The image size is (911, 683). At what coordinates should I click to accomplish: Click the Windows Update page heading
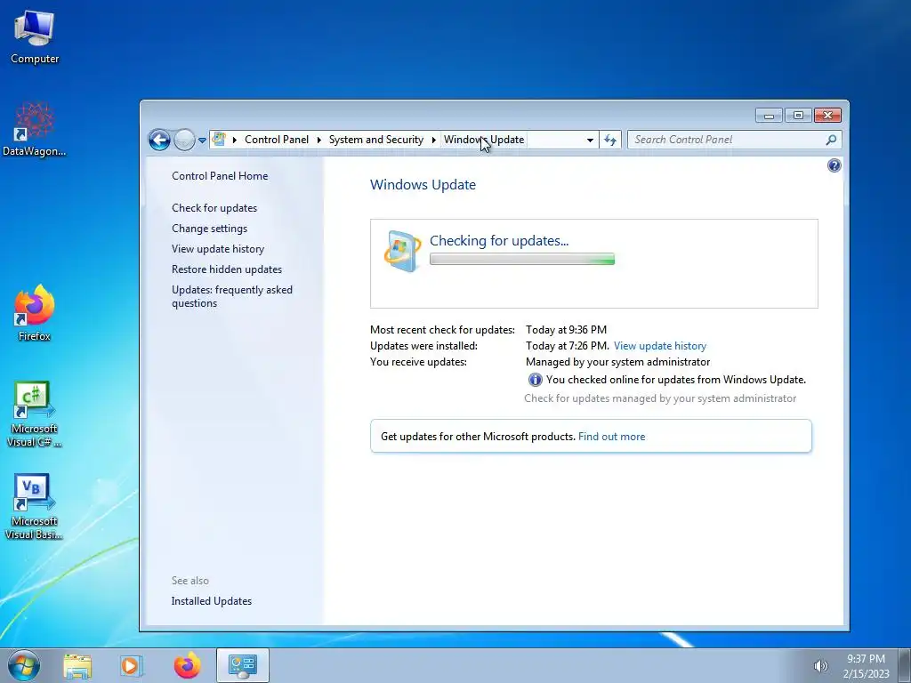tap(423, 185)
